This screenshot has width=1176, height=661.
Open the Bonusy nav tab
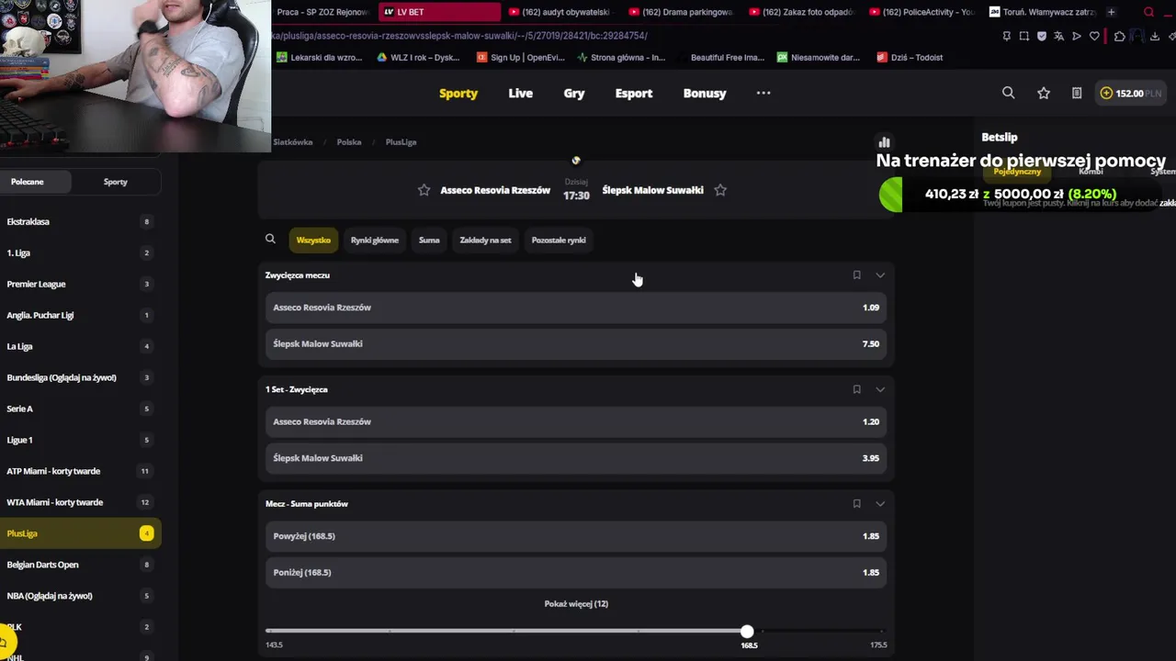pos(705,93)
